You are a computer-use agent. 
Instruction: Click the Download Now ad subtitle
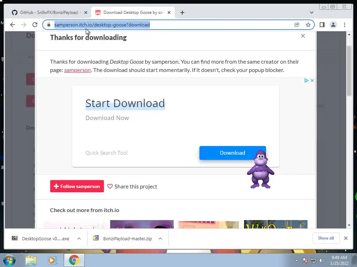click(107, 118)
